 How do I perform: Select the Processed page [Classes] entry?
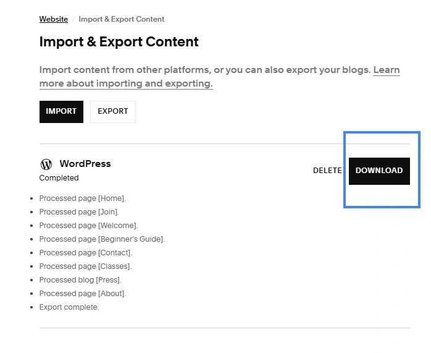click(x=85, y=266)
